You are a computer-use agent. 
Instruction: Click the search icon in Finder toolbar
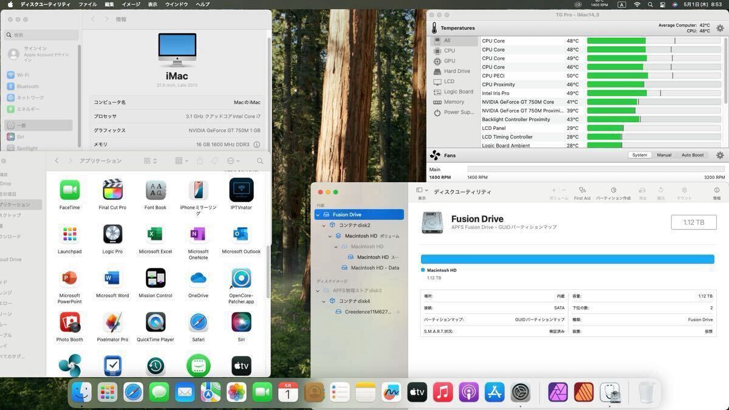pyautogui.click(x=260, y=161)
